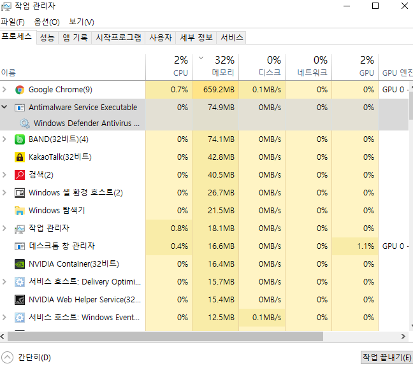Sort by the CPU column header

(169, 67)
